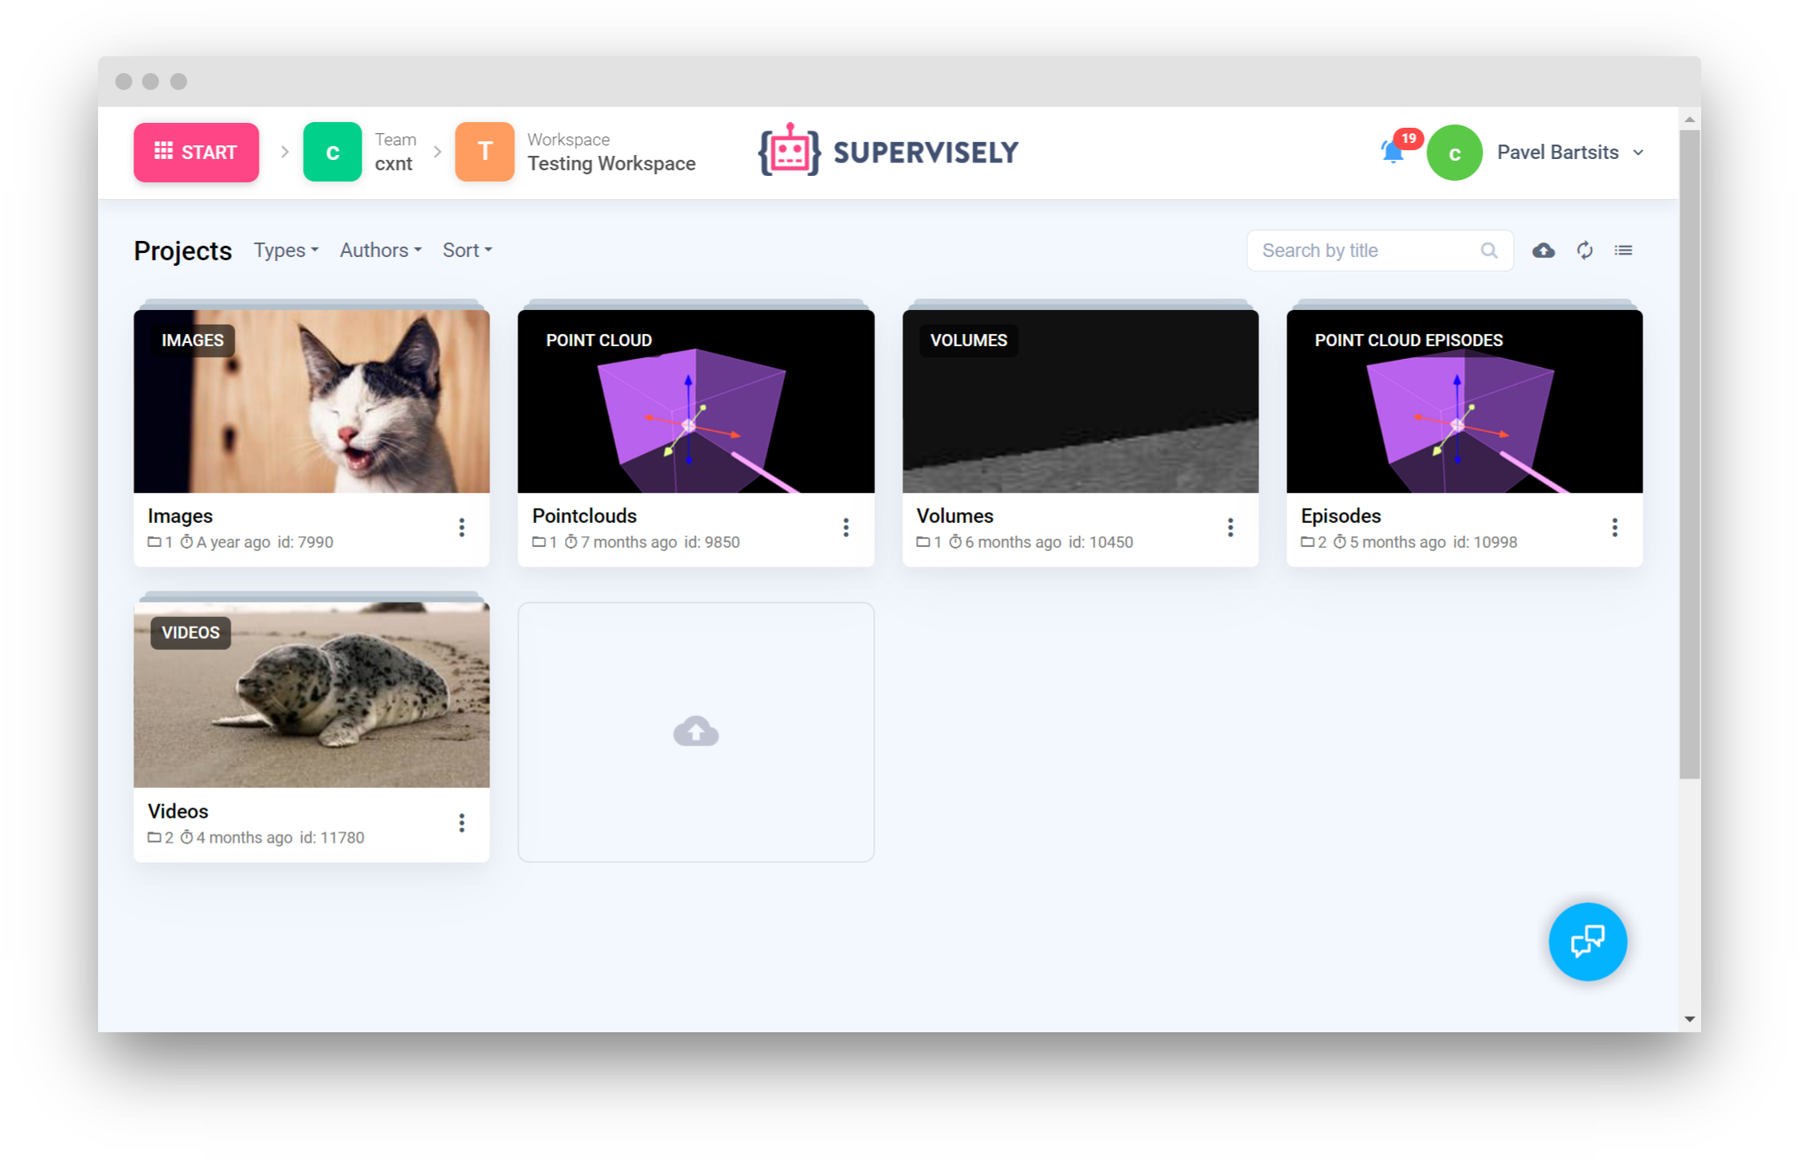
Task: Focus the Search by title field
Action: click(1380, 251)
